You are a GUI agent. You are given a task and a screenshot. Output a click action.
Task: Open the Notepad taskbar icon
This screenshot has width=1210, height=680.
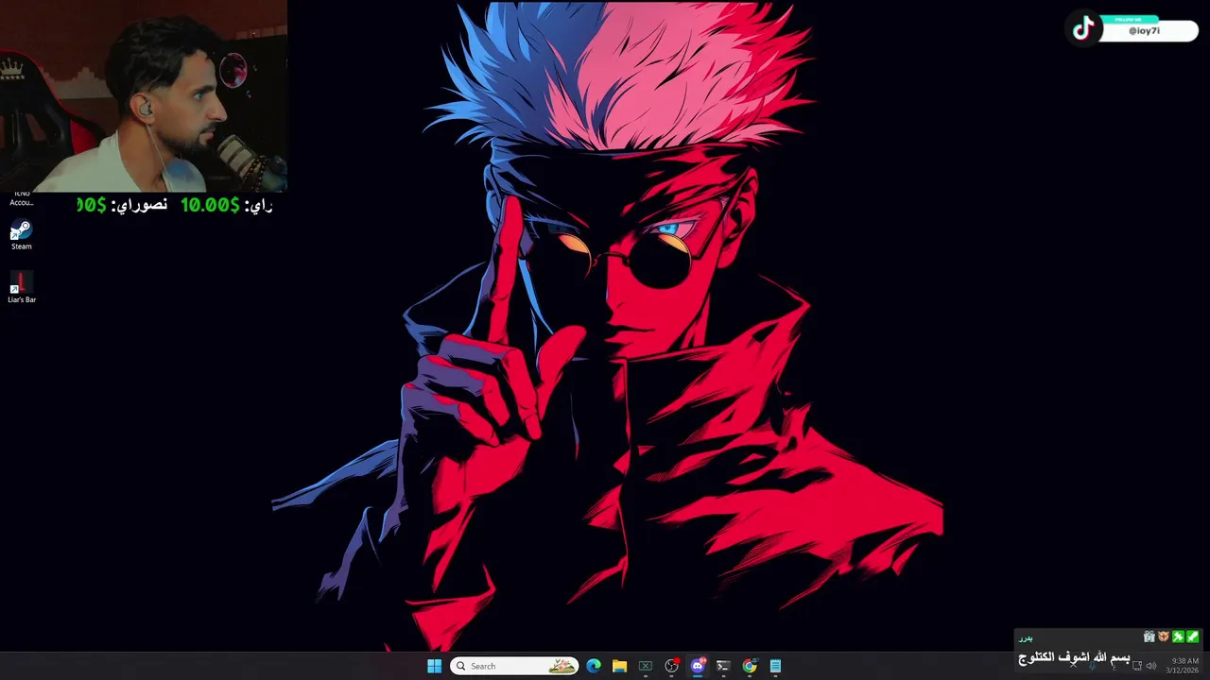775,666
